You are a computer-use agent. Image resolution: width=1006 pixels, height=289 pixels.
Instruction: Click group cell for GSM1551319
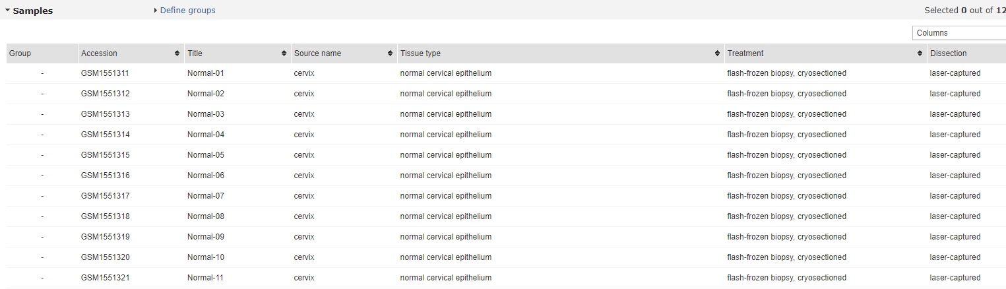click(x=42, y=237)
